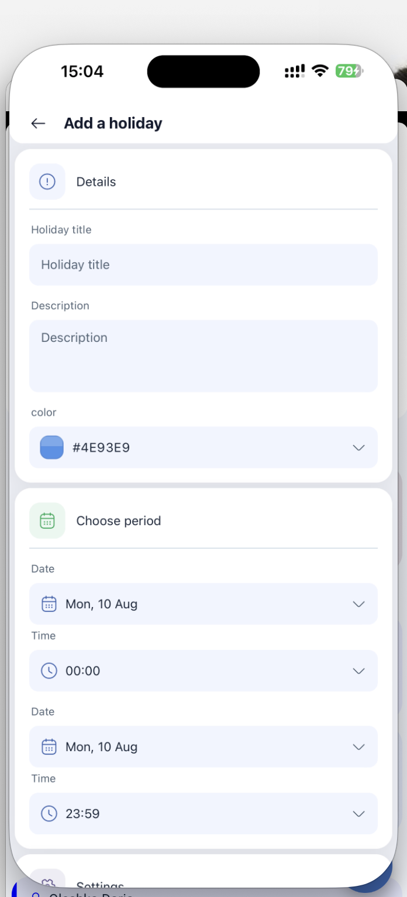This screenshot has height=897, width=407.
Task: Open the 23:59 end time dropdown
Action: (203, 813)
